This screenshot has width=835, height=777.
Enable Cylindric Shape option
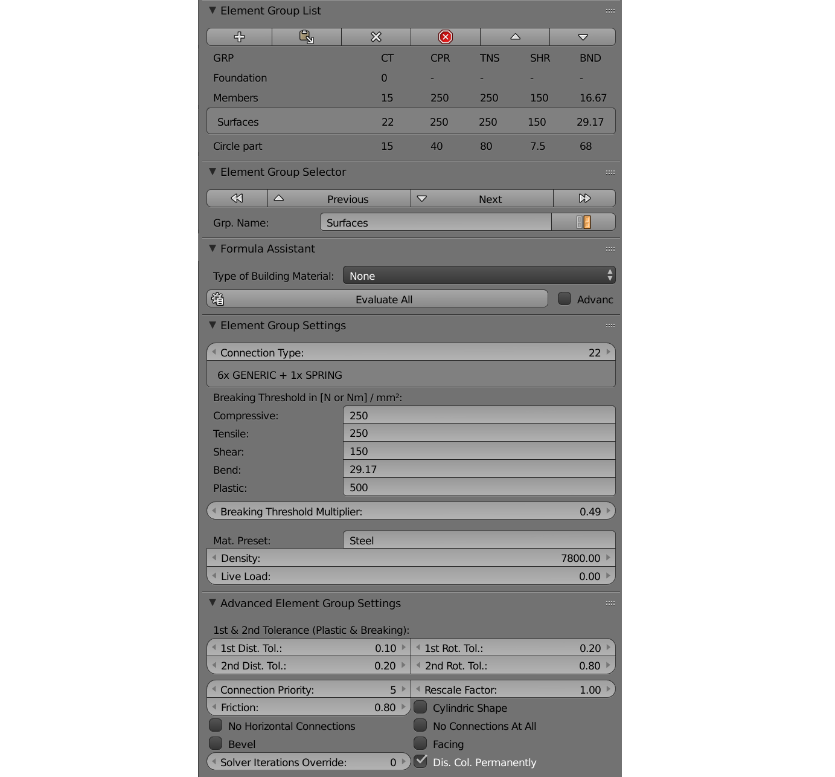tap(421, 707)
